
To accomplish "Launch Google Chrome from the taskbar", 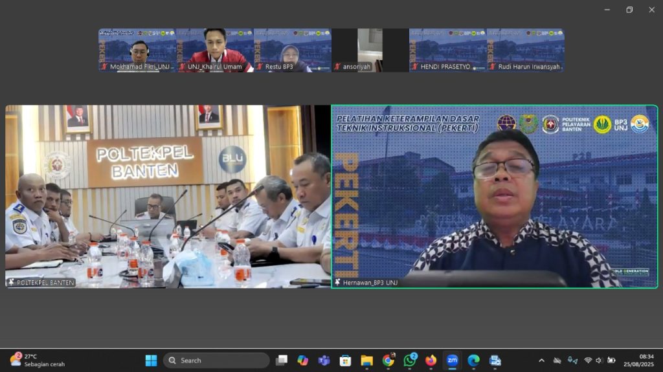I will pyautogui.click(x=388, y=360).
